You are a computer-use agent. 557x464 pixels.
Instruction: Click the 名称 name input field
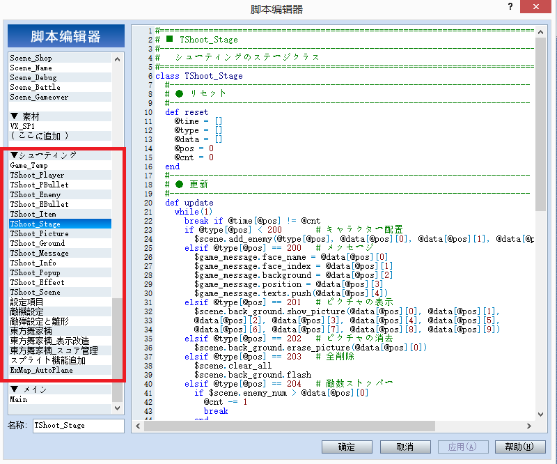point(79,426)
